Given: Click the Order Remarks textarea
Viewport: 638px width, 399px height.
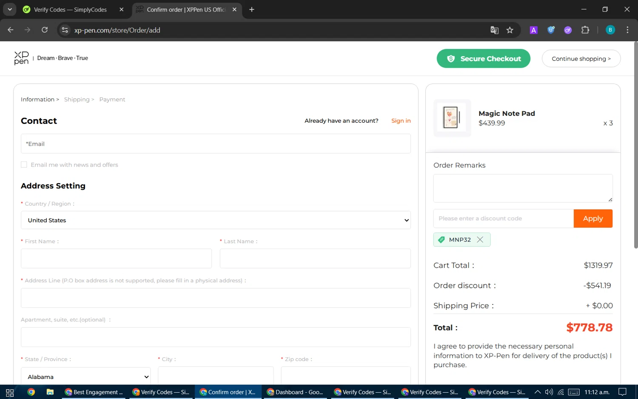Looking at the screenshot, I should 523,188.
